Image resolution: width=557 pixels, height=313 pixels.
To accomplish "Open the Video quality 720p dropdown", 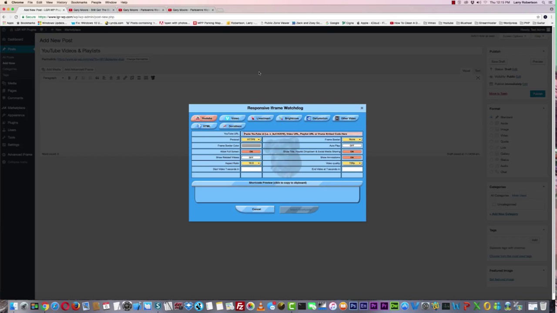I will [x=352, y=163].
